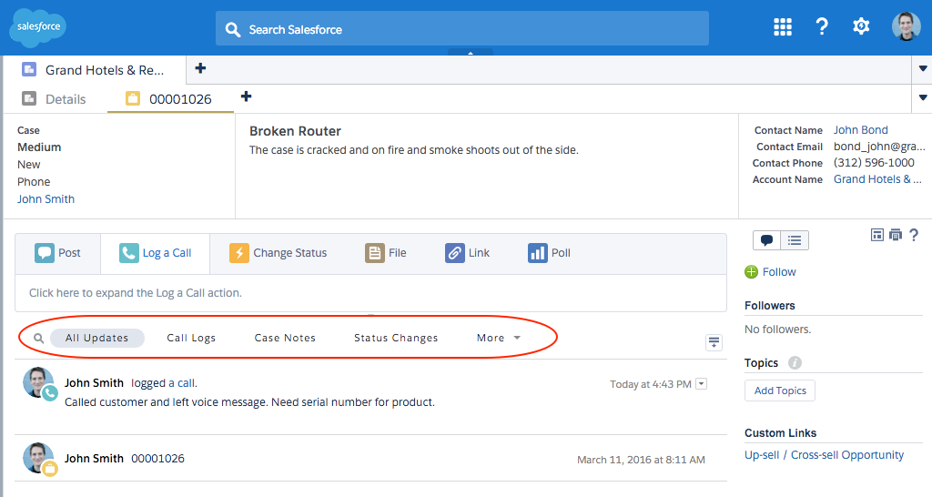Click the Today at 4:43 PM timestamp
932x497 pixels.
click(650, 385)
